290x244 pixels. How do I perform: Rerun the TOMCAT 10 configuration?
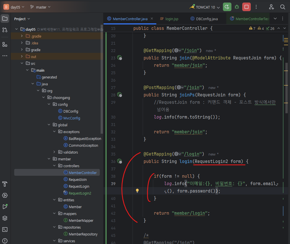(227, 7)
